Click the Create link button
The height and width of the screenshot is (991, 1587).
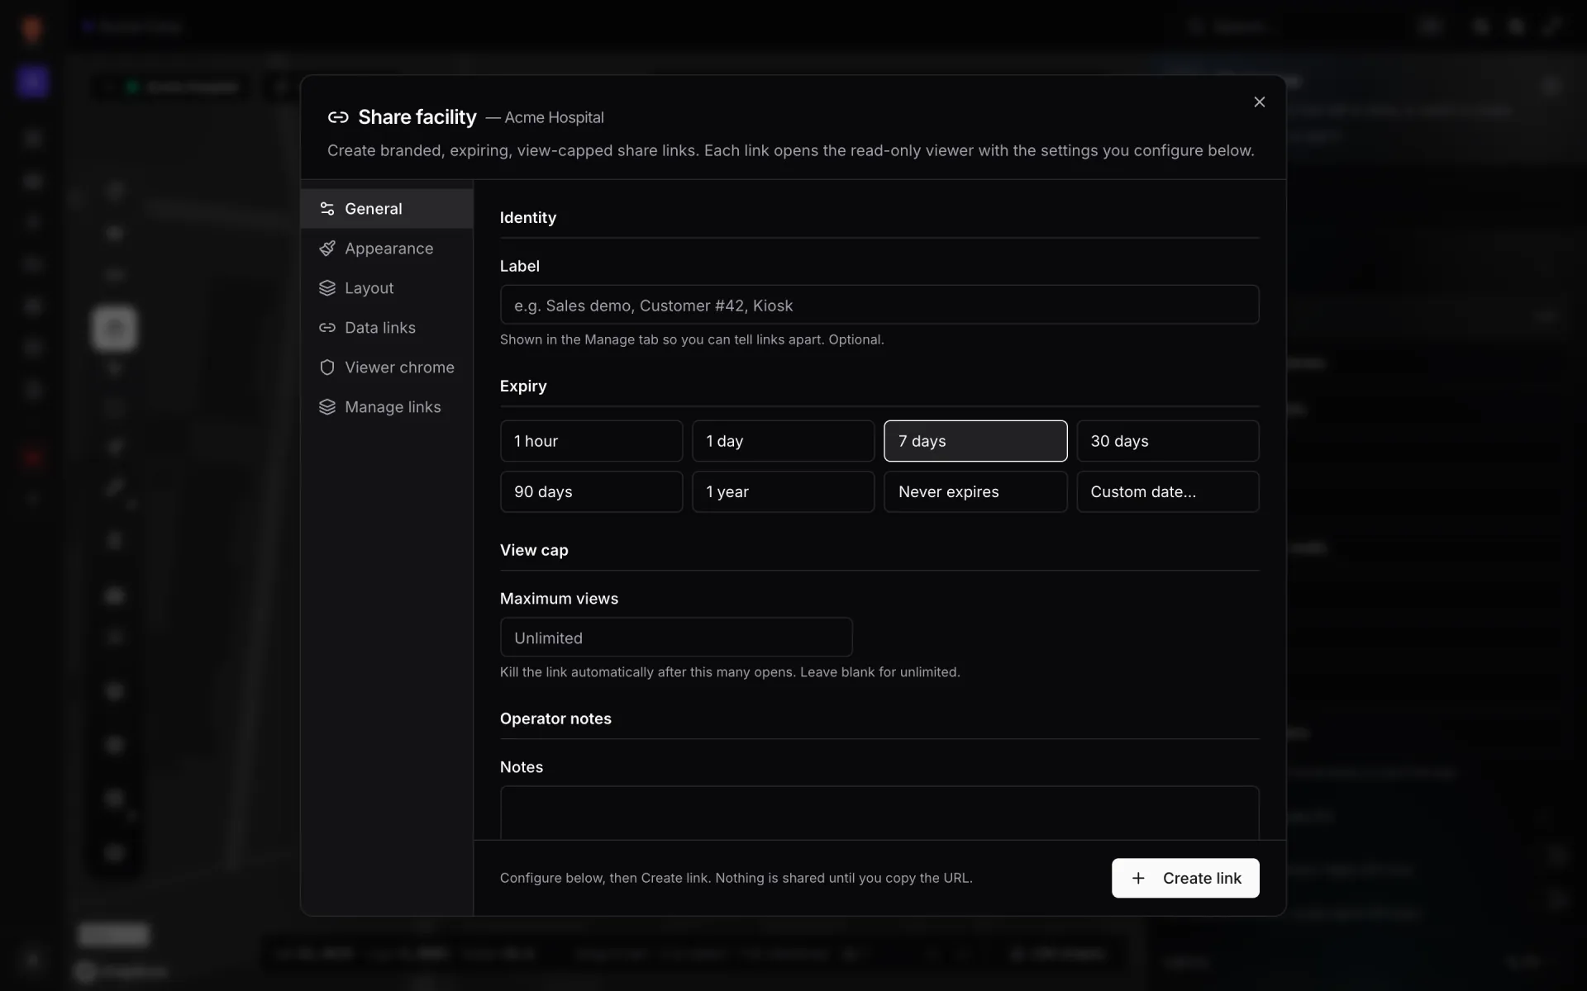tap(1185, 878)
